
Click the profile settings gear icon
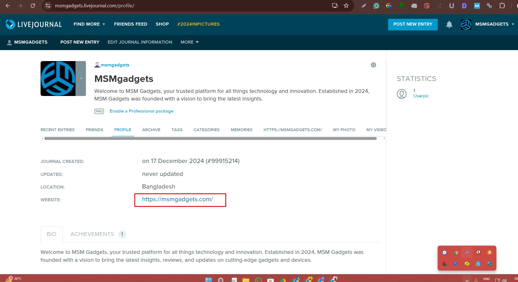[374, 65]
